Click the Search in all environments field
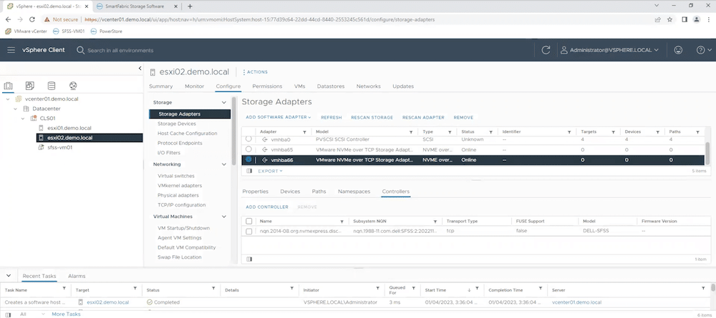The image size is (716, 318). pyautogui.click(x=120, y=50)
